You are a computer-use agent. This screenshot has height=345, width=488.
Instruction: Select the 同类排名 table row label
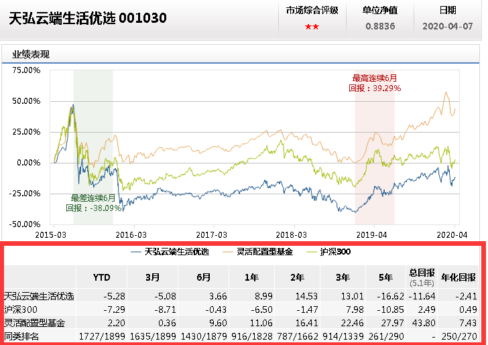coord(21,336)
